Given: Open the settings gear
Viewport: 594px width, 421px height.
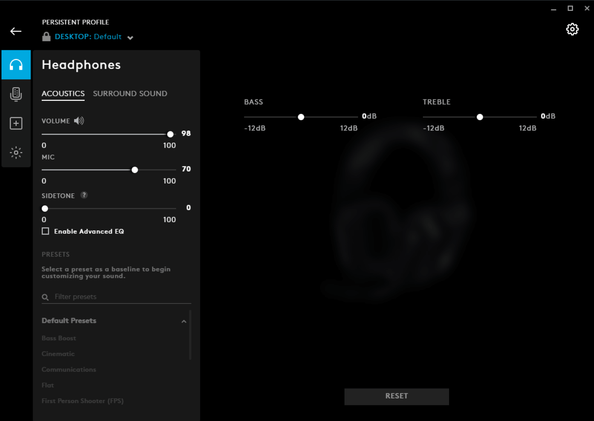Looking at the screenshot, I should coord(572,29).
